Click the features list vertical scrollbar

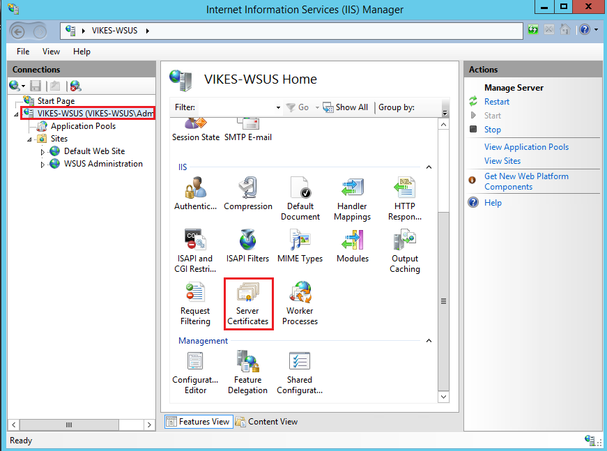pos(444,301)
